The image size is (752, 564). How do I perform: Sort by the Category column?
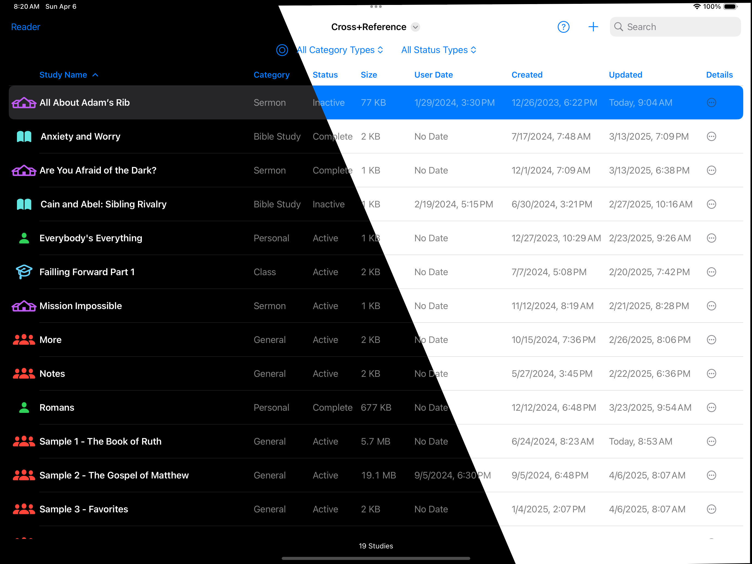tap(271, 75)
